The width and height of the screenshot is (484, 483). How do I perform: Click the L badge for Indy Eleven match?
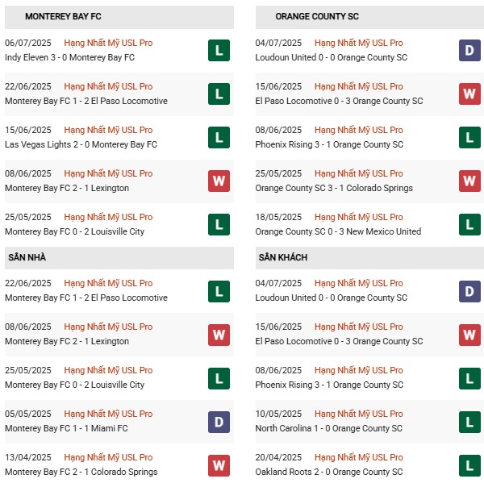click(x=219, y=51)
